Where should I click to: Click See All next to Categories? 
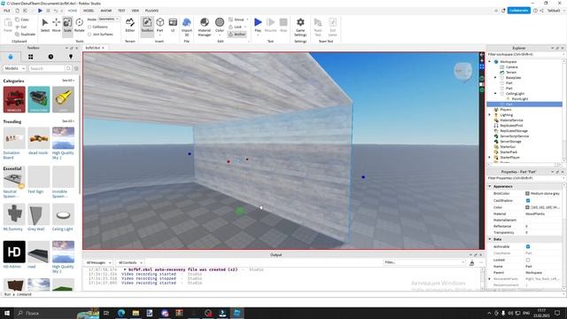[68, 81]
